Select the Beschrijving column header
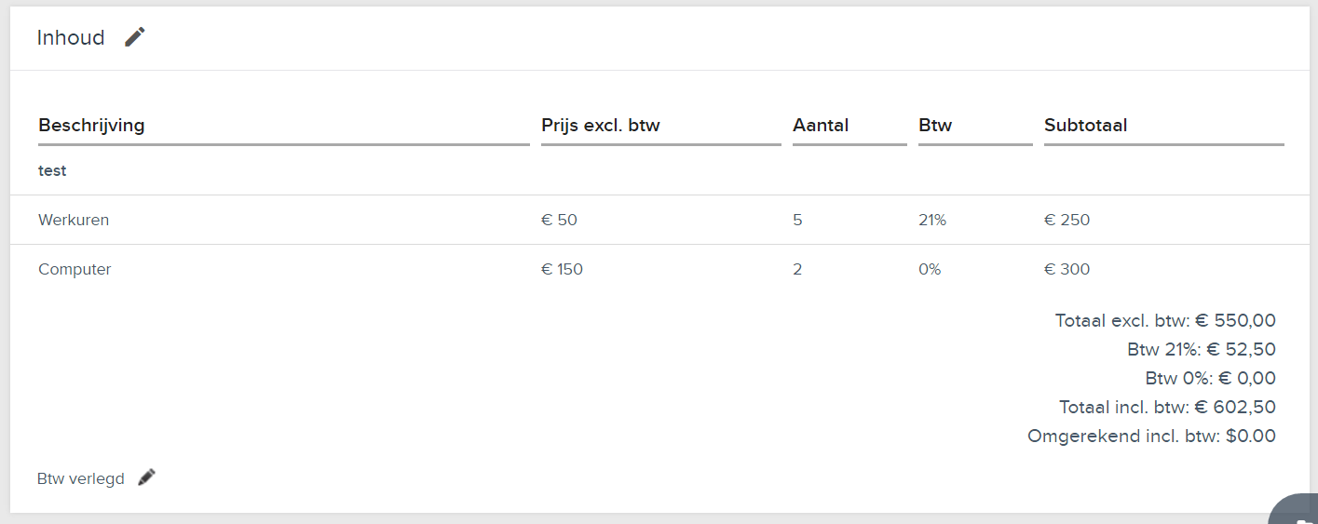The image size is (1318, 524). 91,125
